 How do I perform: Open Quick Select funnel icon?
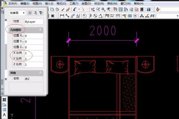coord(41,13)
